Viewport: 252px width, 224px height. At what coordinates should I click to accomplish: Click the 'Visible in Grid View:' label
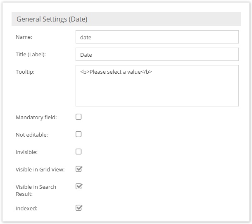[40, 170]
